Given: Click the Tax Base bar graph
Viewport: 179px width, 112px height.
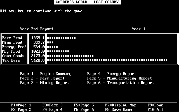Looking at the screenshot, I should [x=107, y=60].
